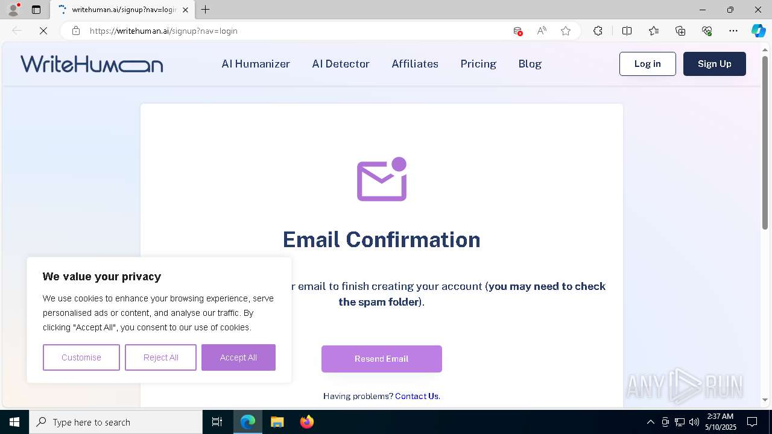
Task: Switch to Microsoft Edge in taskbar
Action: coord(248,422)
